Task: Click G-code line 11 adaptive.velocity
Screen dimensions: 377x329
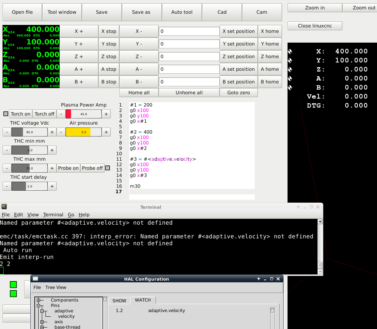Action: (x=163, y=159)
